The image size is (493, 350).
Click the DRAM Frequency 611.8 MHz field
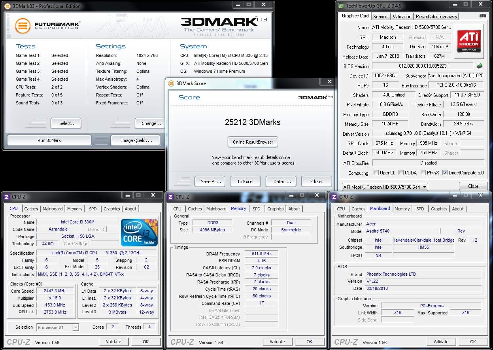pos(261,254)
